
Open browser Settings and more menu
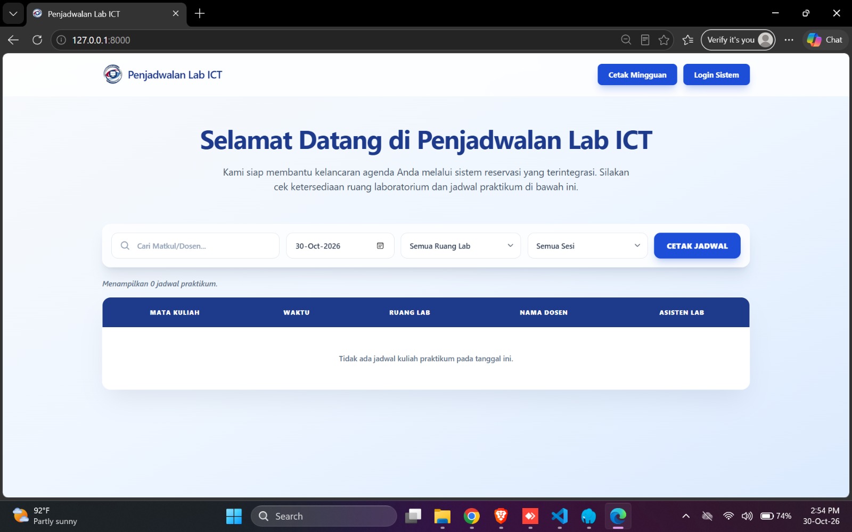tap(789, 40)
